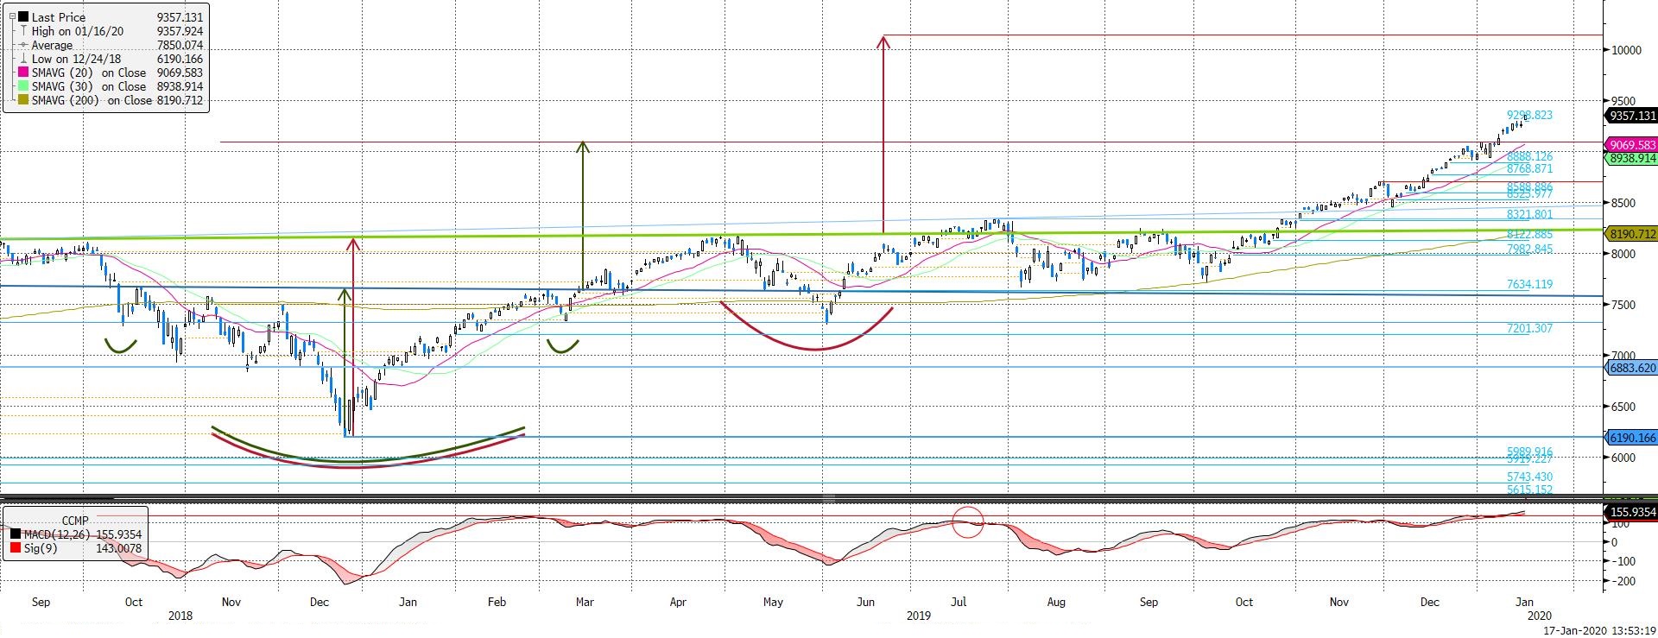Click the olive SMAVG (200) color swatch
The width and height of the screenshot is (1658, 638).
(x=22, y=101)
